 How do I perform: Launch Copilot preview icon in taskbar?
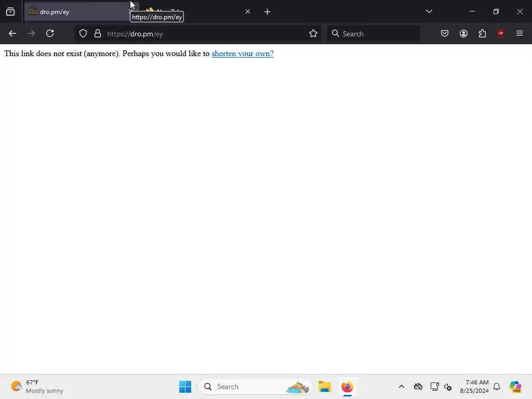pos(515,387)
